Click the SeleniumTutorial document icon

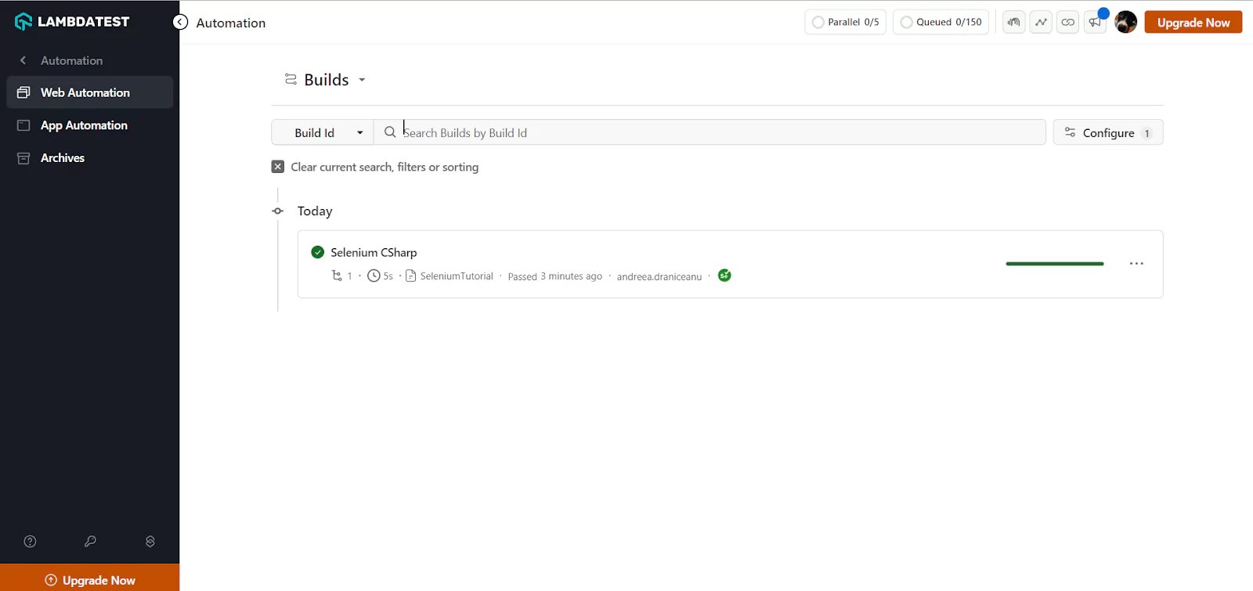point(410,276)
